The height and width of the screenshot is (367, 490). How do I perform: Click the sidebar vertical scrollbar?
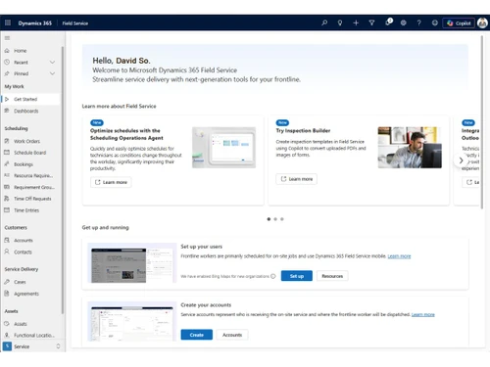coord(63,180)
